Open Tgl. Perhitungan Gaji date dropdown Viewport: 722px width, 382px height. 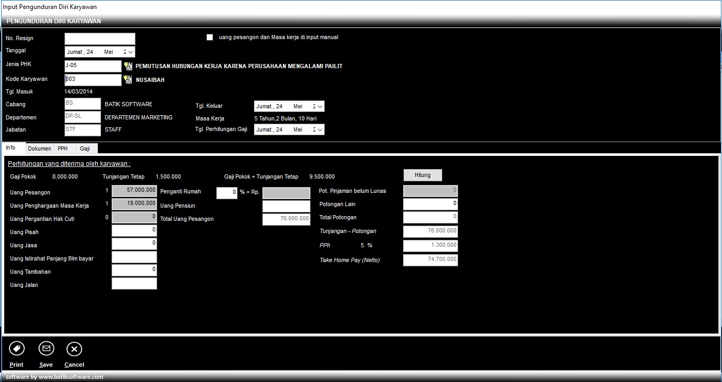[320, 129]
